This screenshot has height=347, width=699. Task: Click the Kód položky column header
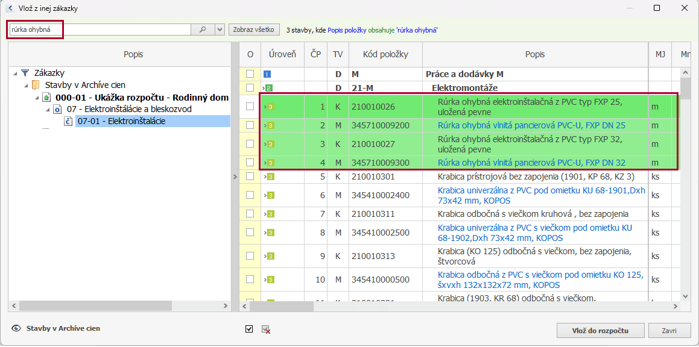(x=385, y=54)
